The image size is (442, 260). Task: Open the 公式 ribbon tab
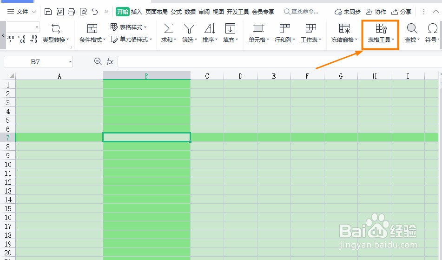click(176, 12)
